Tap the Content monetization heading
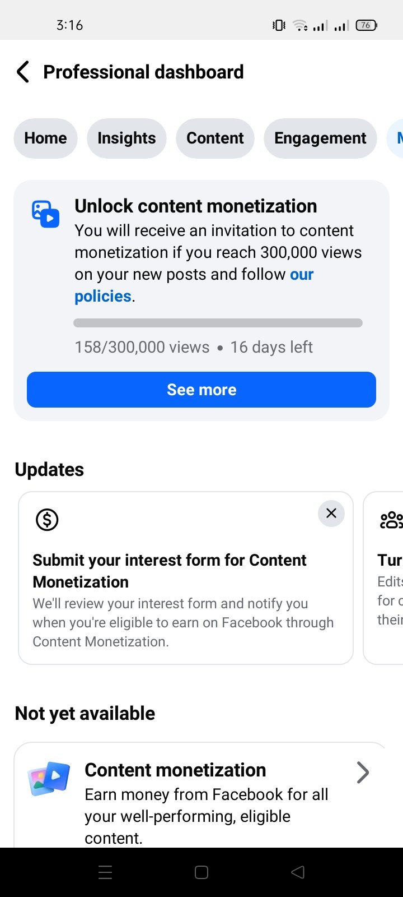The width and height of the screenshot is (403, 897). coord(175,770)
